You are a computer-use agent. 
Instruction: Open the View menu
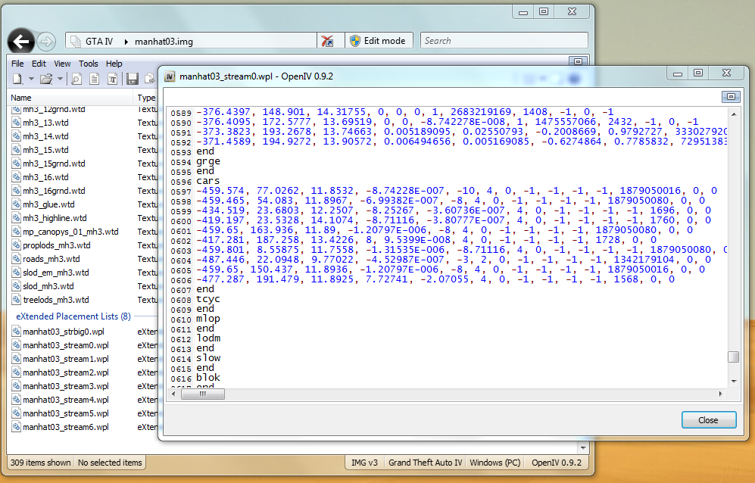click(62, 64)
